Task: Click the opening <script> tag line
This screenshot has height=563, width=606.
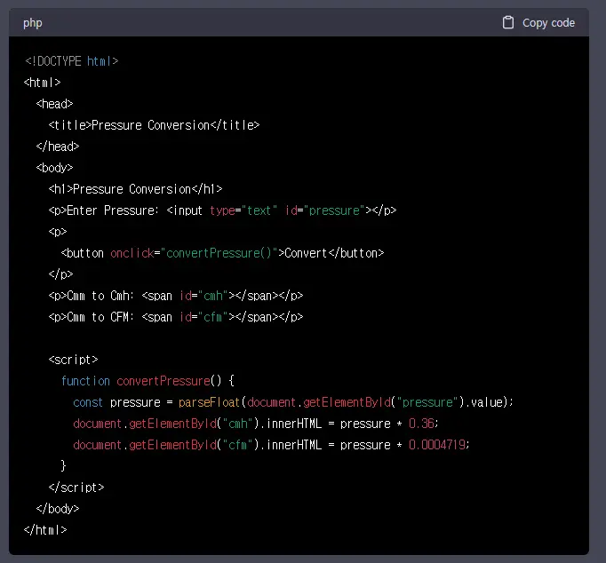Action: click(74, 360)
